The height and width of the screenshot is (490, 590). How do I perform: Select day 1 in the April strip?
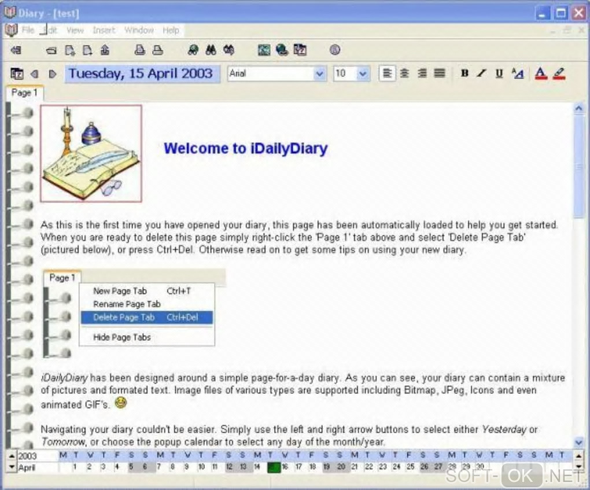[x=75, y=467]
